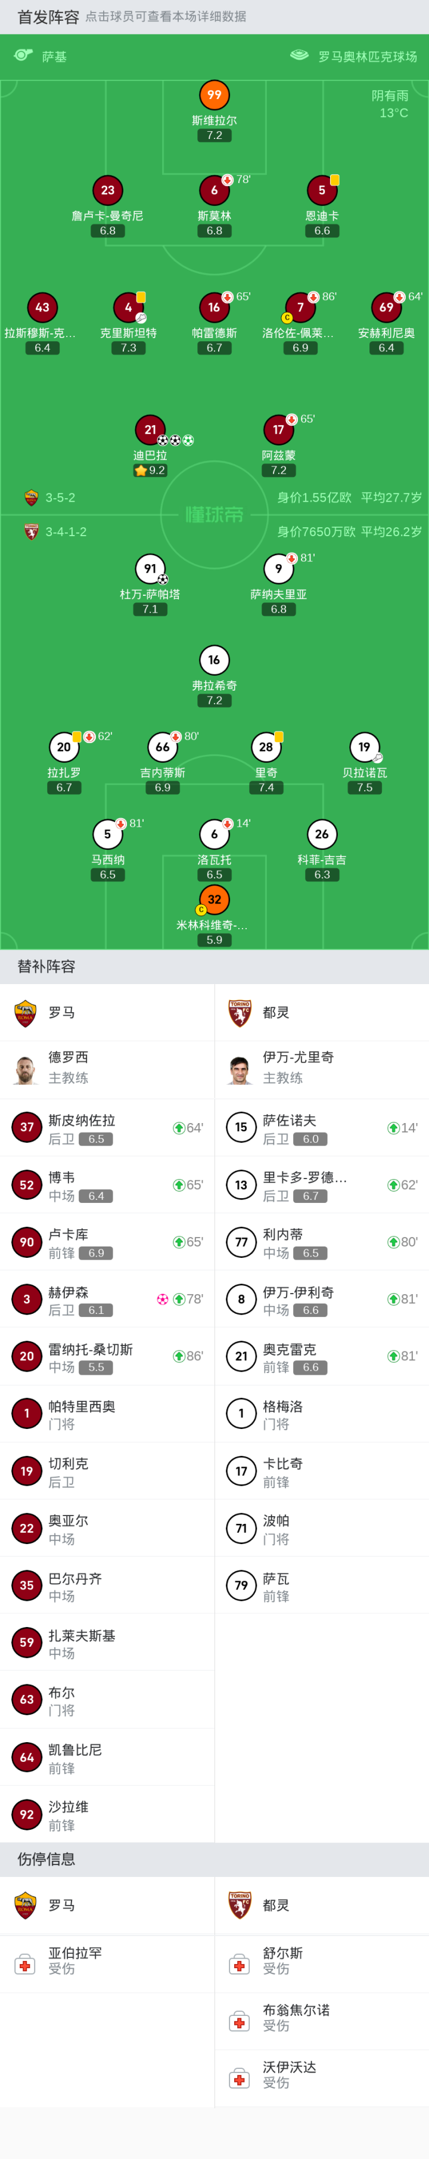Click the Torino crest beside the 3-4-1-2 formation
The image size is (429, 2159).
click(32, 531)
